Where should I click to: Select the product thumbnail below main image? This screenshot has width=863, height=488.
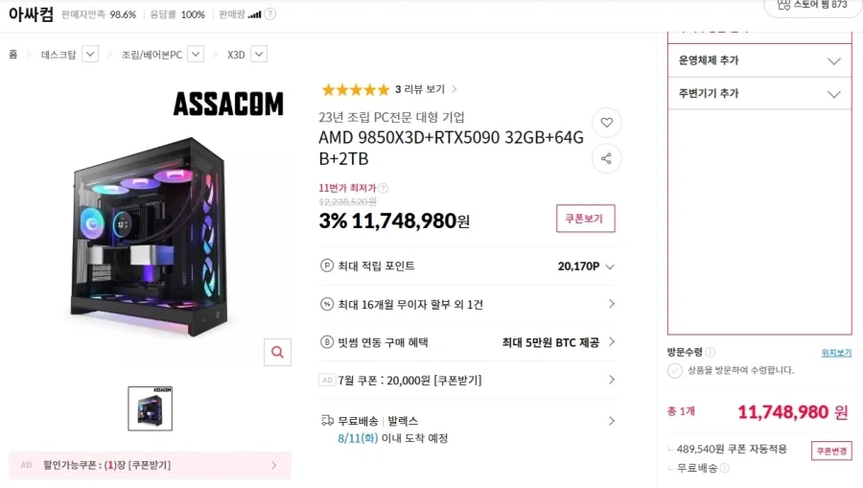pyautogui.click(x=151, y=408)
